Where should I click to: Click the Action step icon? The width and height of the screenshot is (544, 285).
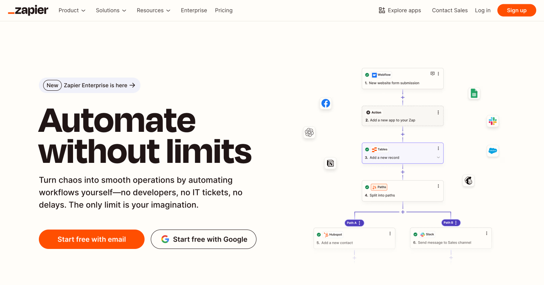(x=368, y=112)
